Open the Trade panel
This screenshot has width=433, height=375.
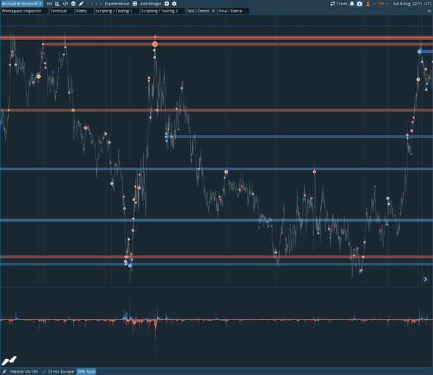click(x=339, y=4)
